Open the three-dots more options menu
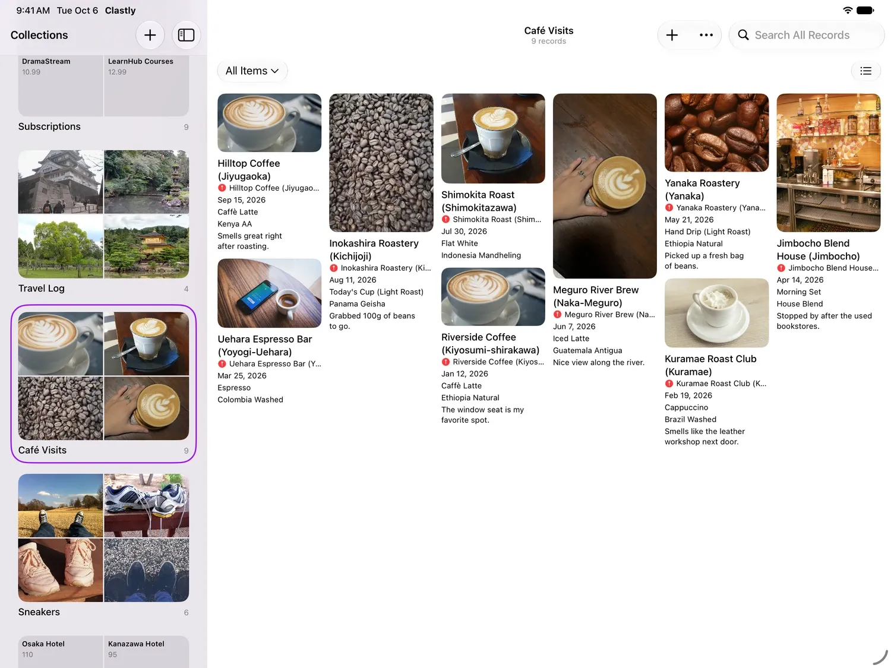Image resolution: width=891 pixels, height=668 pixels. pyautogui.click(x=706, y=35)
